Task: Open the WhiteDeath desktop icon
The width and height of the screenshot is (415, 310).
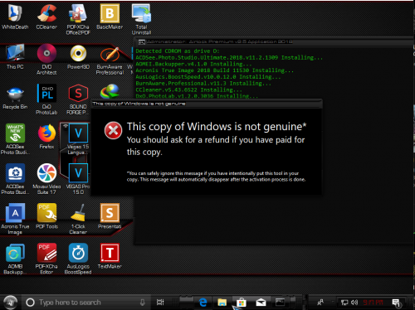Action: 15,17
